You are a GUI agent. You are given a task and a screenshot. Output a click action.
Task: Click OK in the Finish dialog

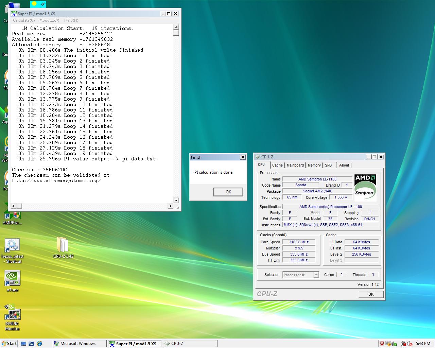228,192
